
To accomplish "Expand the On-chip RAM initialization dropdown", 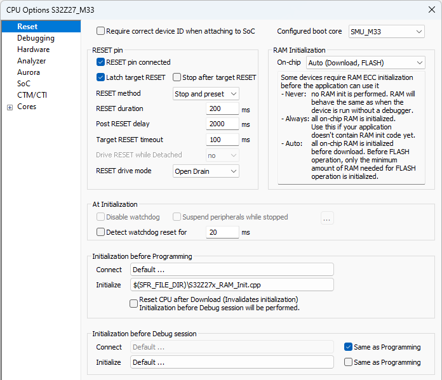I will point(365,63).
